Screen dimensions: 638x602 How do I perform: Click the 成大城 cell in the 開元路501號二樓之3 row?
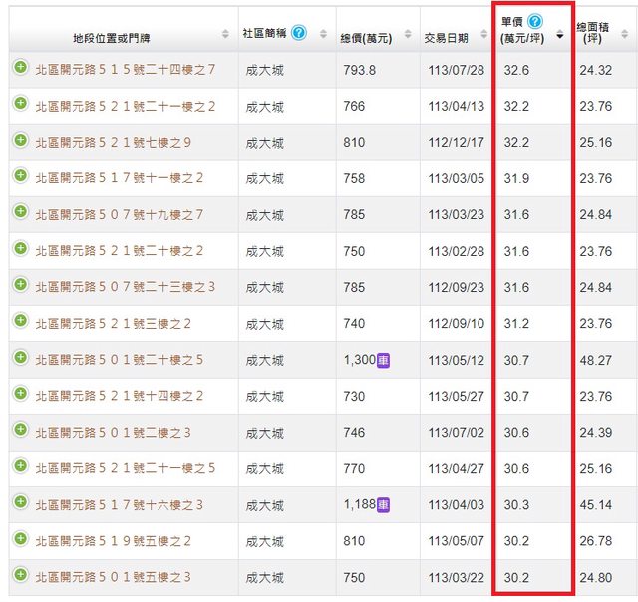pos(264,433)
